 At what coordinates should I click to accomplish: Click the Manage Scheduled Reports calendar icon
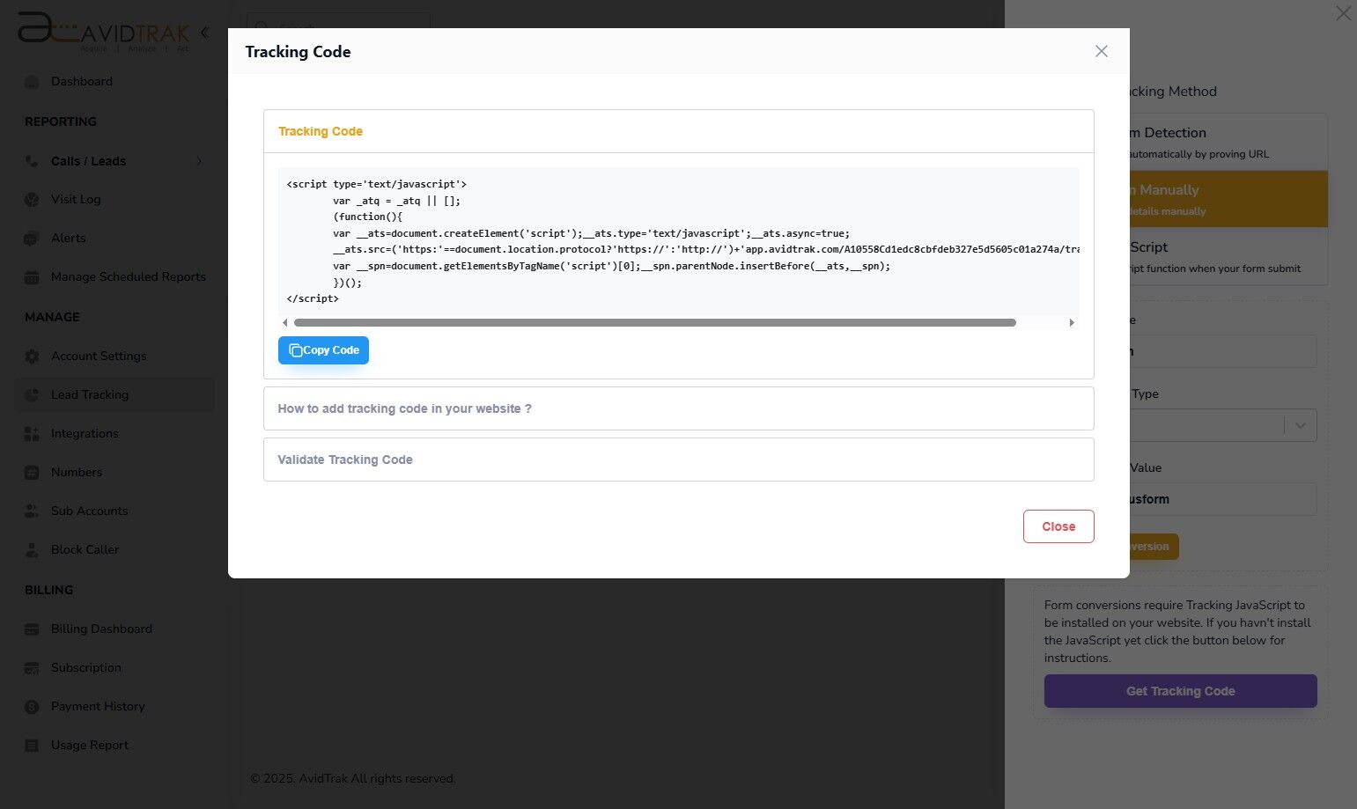(32, 277)
